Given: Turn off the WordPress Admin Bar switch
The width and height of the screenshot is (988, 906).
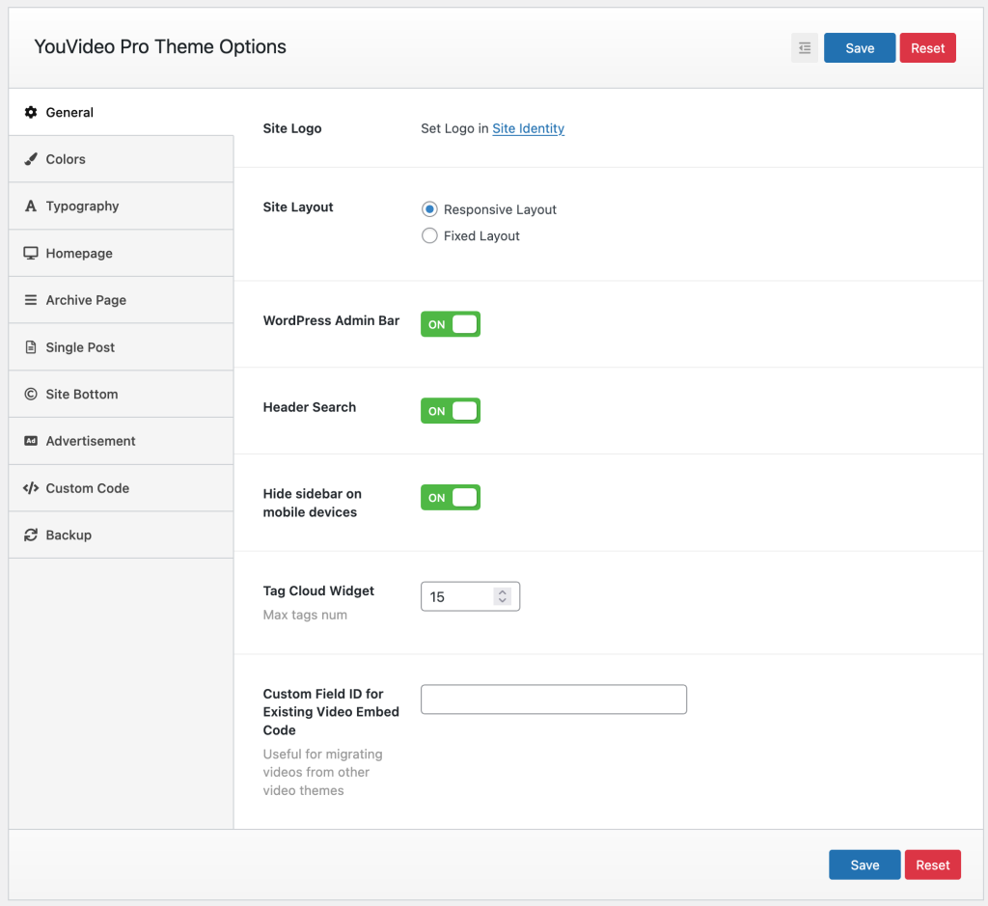Looking at the screenshot, I should pyautogui.click(x=451, y=324).
